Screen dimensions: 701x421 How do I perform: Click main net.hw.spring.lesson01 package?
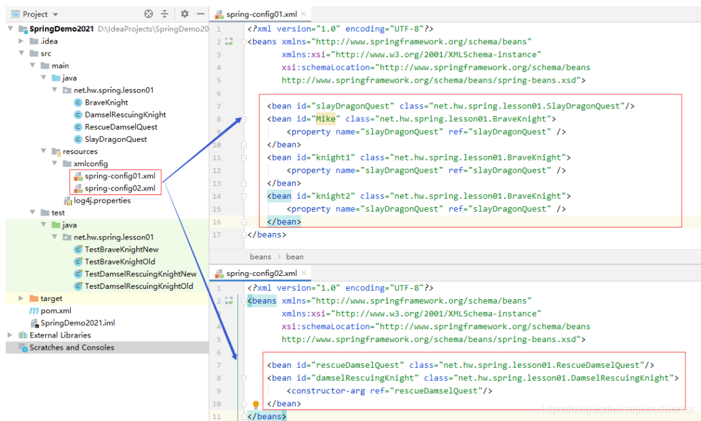tap(114, 90)
